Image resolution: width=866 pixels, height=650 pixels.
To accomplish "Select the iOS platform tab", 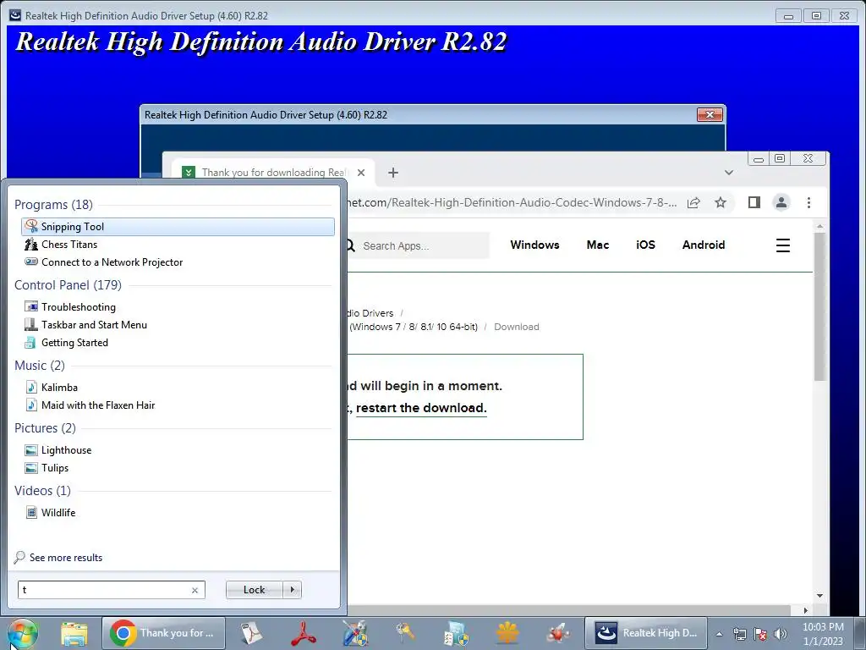I will (645, 245).
